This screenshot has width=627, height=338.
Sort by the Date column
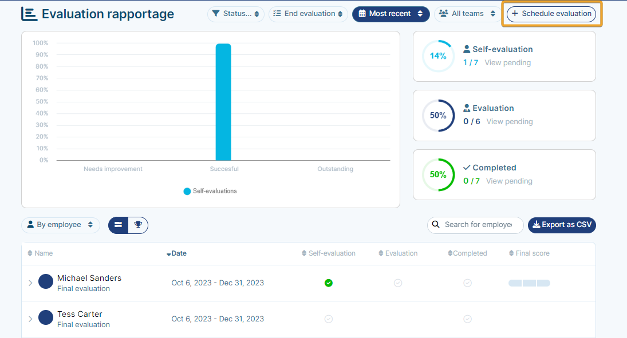tap(176, 253)
